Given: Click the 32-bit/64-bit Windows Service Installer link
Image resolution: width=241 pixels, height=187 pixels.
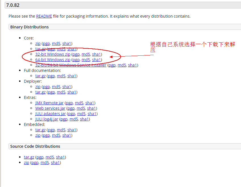Looking at the screenshot, I should point(71,65).
